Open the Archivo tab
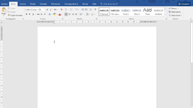 pos(4,4)
